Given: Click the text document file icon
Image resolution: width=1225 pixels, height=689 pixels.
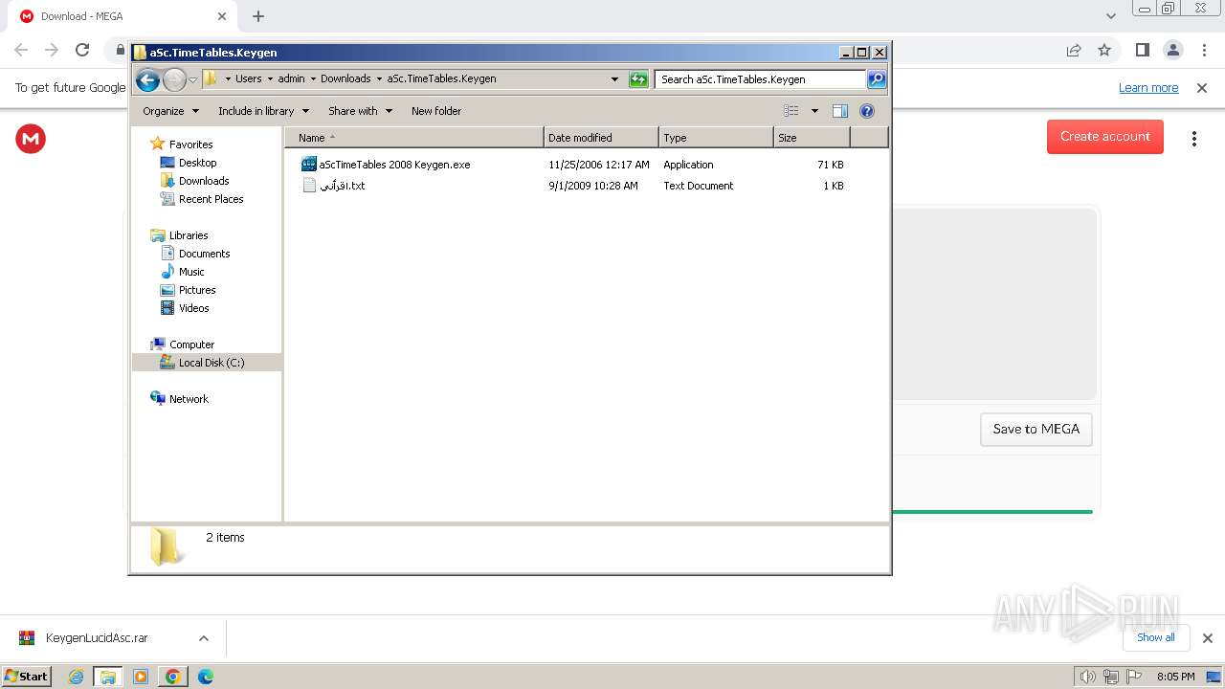Looking at the screenshot, I should point(309,186).
